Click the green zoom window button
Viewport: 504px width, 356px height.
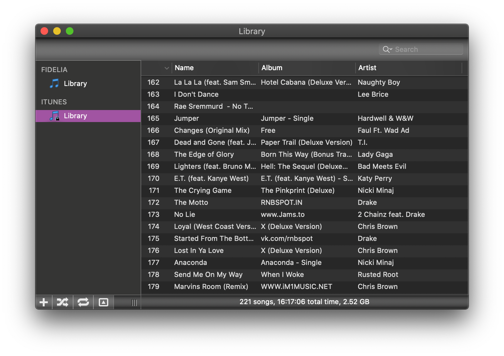[70, 31]
